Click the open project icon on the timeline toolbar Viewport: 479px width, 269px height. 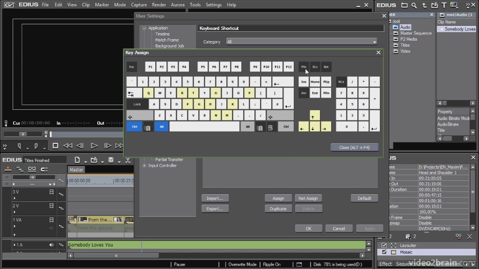[x=94, y=160]
